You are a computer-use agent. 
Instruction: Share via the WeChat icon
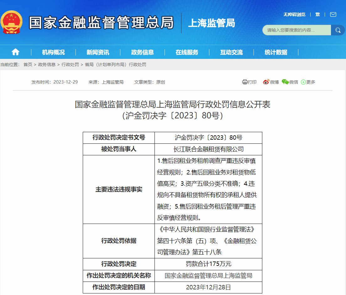click(x=285, y=82)
